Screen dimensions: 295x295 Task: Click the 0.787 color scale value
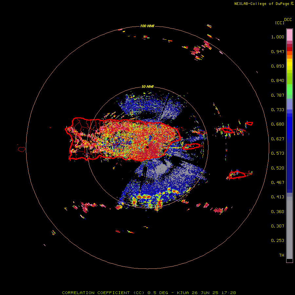[278, 95]
